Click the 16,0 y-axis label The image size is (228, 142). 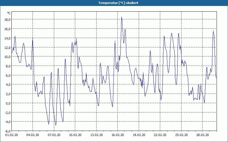(7, 29)
